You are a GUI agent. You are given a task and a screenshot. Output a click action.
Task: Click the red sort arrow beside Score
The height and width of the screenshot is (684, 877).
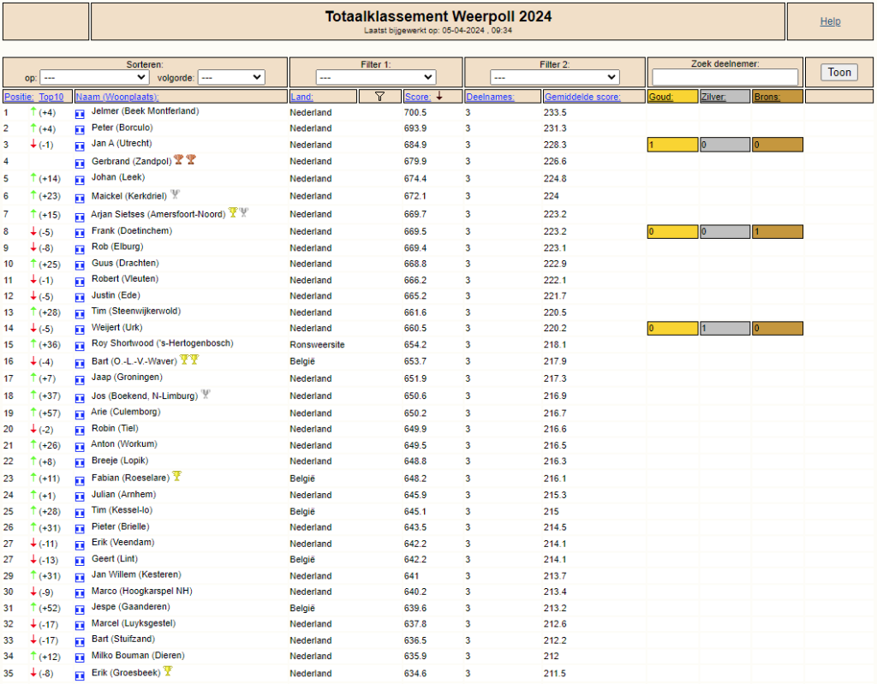coord(439,96)
